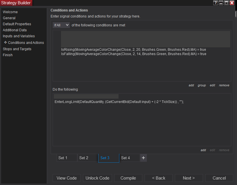Viewport: 237px width, 185px height.
Task: Open the If All conditions dropdown
Action: [x=61, y=25]
